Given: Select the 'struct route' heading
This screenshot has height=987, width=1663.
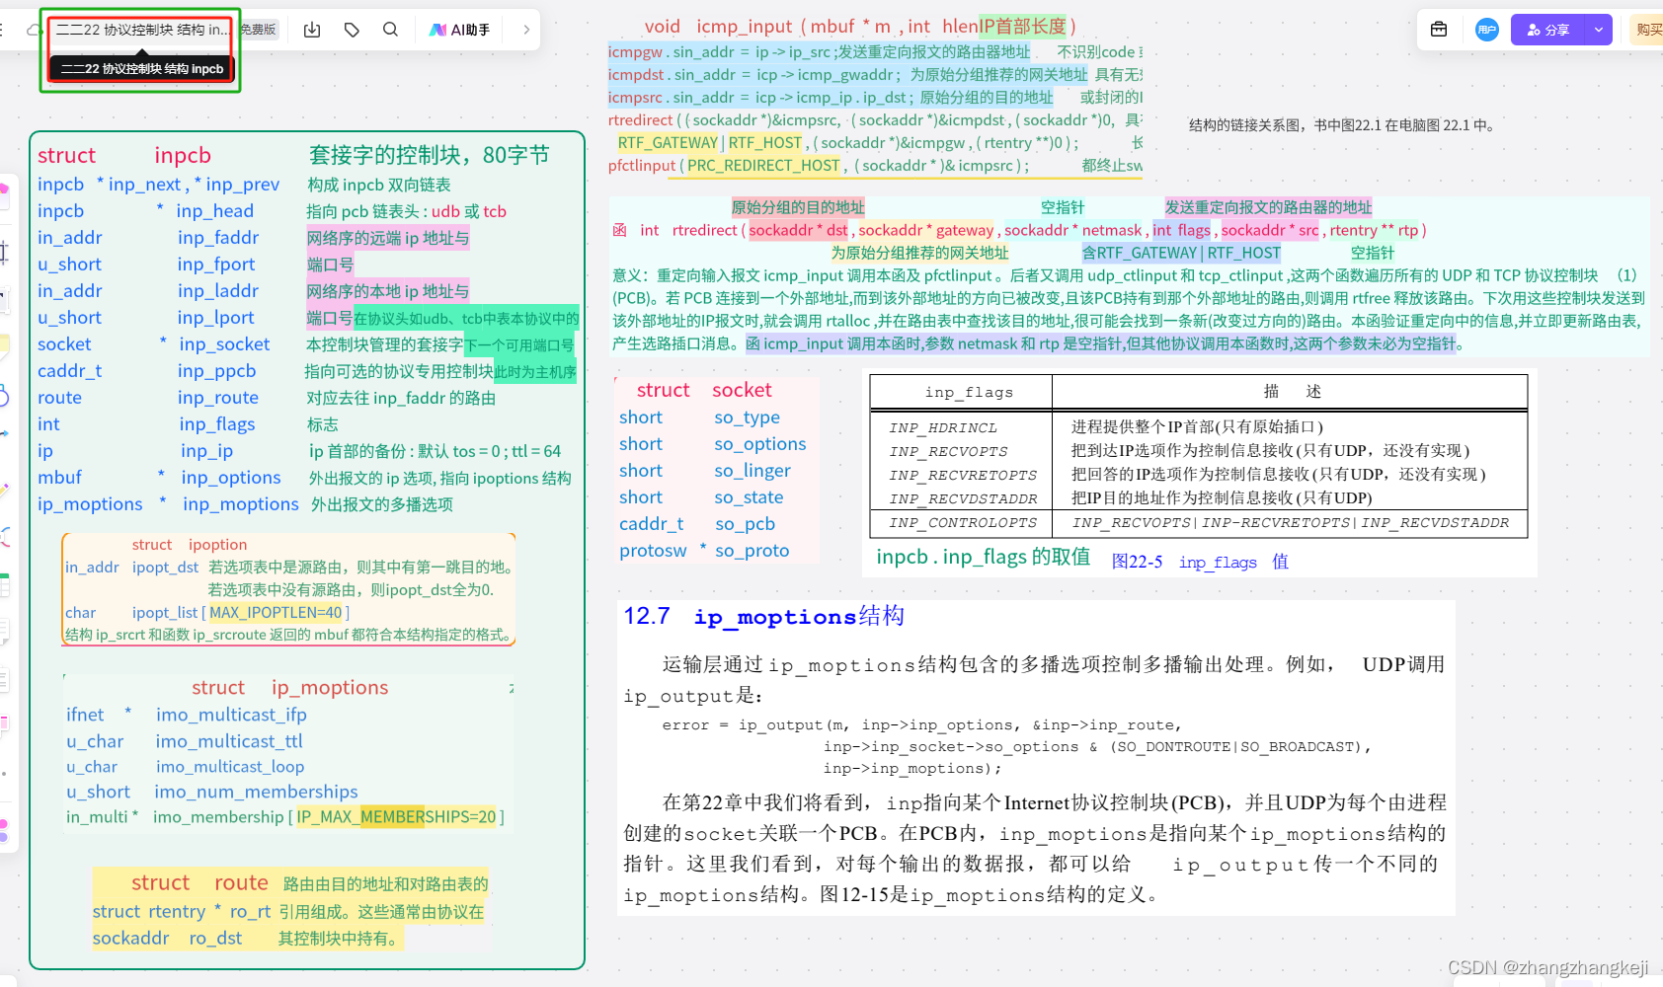Looking at the screenshot, I should pos(199,882).
